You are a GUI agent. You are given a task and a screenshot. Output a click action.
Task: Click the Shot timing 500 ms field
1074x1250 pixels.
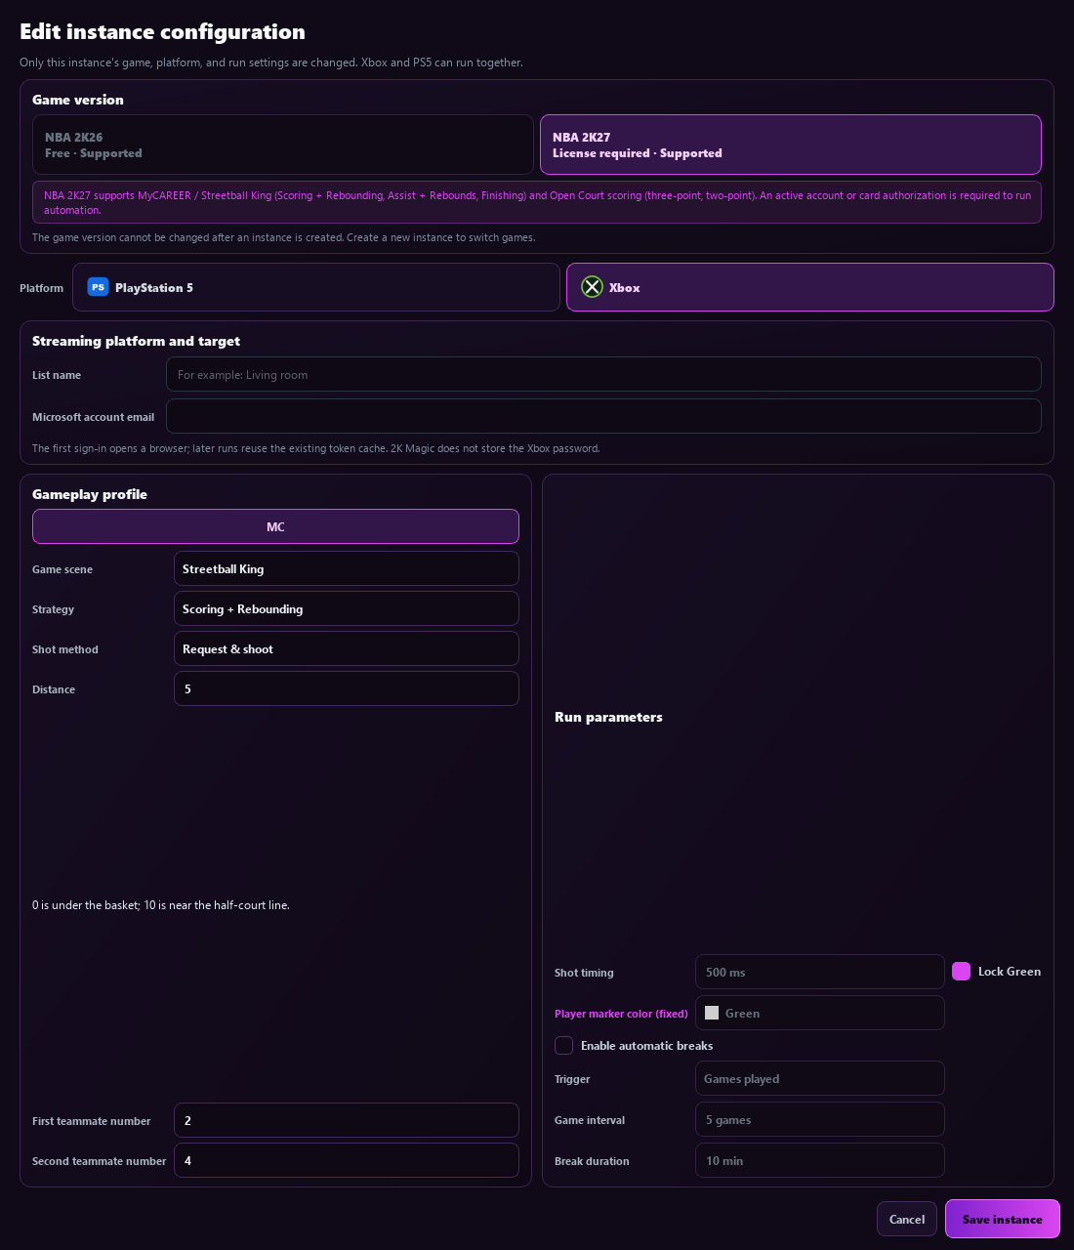coord(820,972)
